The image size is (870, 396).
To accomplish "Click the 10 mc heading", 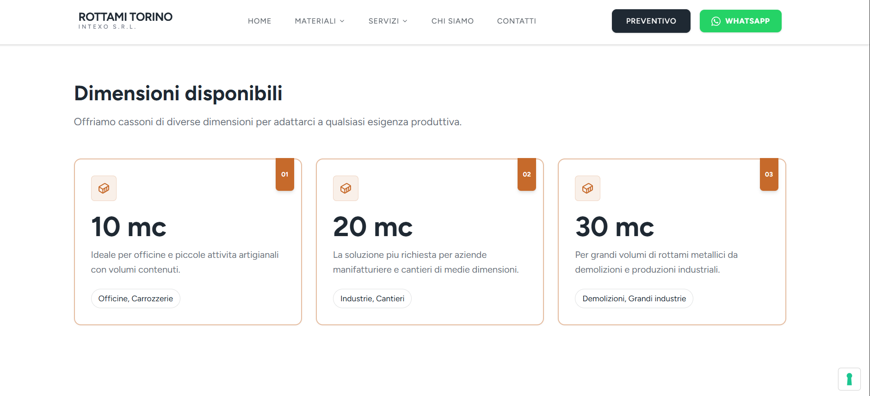I will tap(129, 227).
